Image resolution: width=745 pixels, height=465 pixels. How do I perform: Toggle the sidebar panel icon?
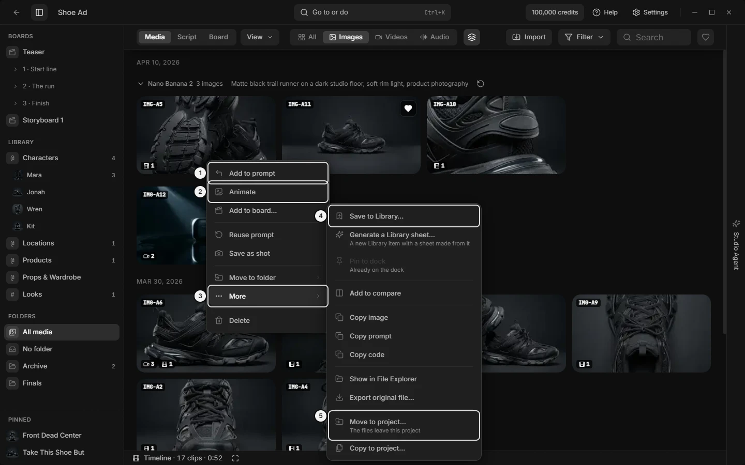(x=39, y=12)
